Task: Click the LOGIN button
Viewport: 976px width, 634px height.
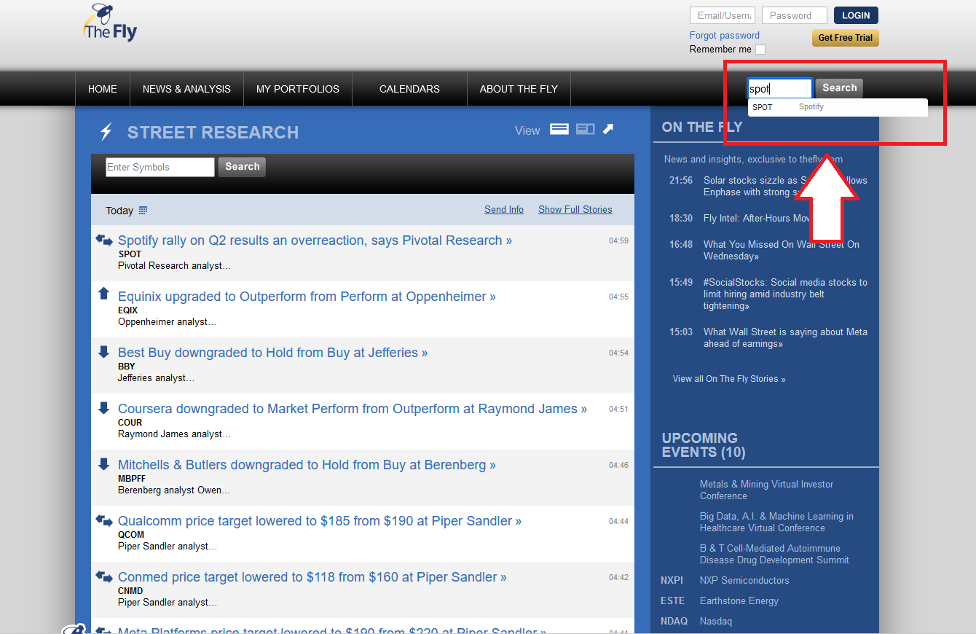Action: 856,15
